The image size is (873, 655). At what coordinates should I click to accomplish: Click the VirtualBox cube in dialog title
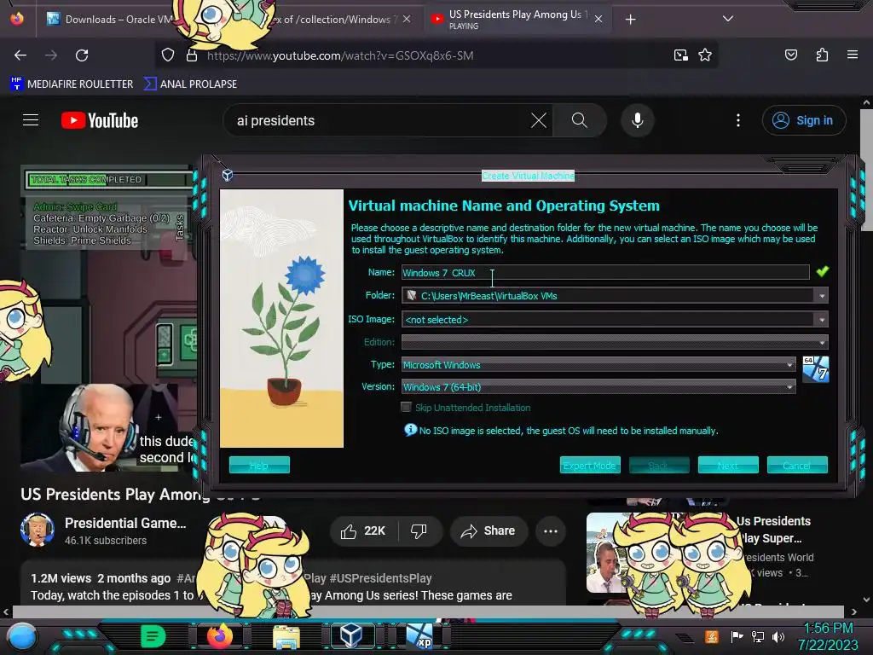[227, 176]
